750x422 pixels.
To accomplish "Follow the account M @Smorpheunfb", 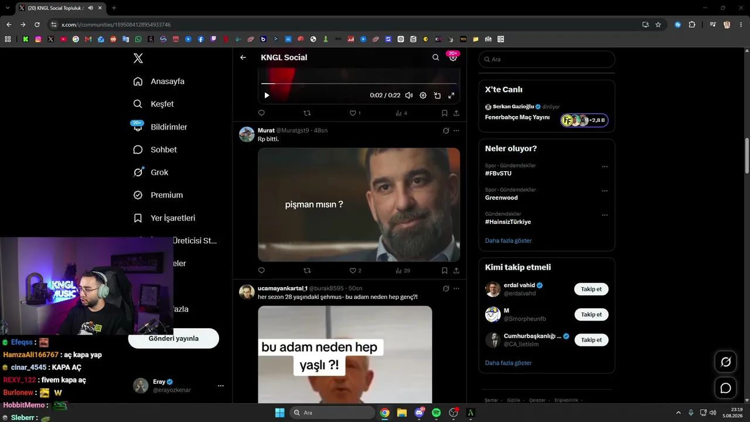I will [x=591, y=314].
